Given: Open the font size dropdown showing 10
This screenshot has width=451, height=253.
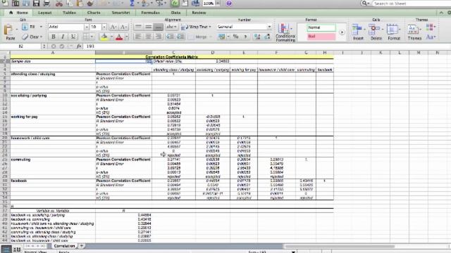Looking at the screenshot, I should click(x=104, y=27).
